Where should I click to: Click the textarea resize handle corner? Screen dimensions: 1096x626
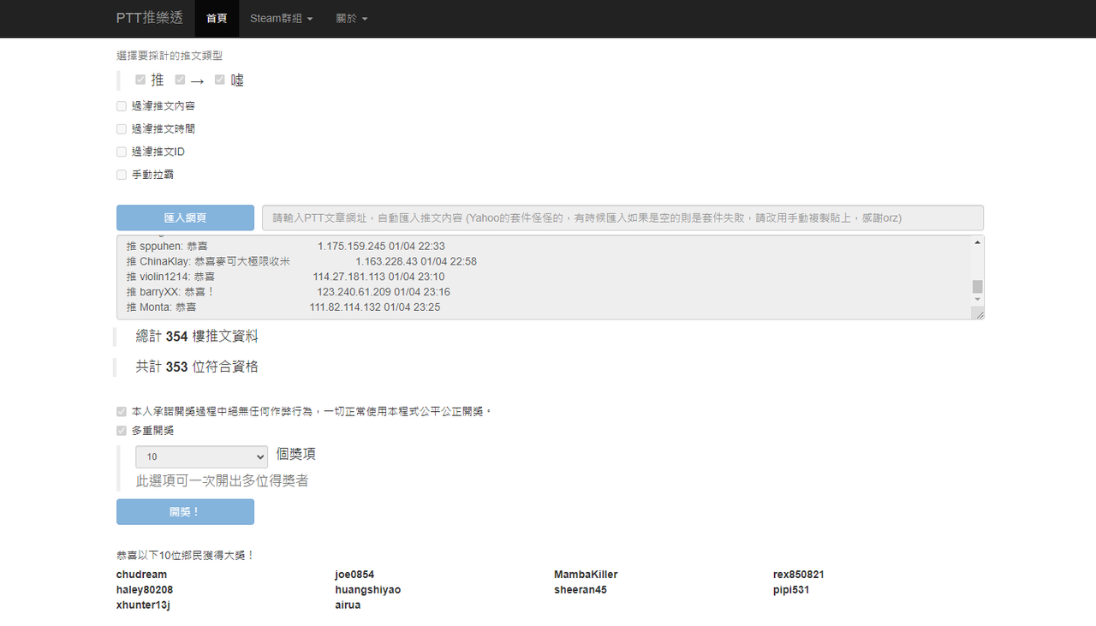click(978, 313)
